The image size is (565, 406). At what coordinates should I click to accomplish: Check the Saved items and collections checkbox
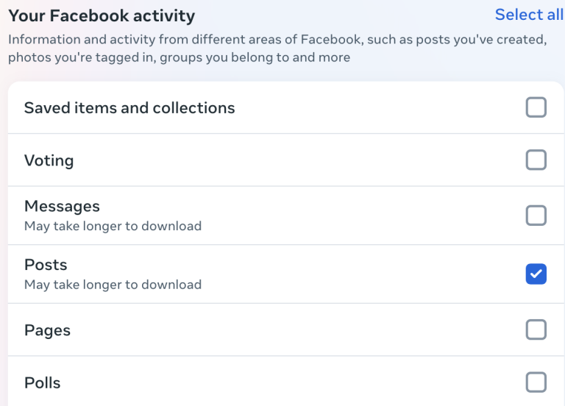coord(536,107)
